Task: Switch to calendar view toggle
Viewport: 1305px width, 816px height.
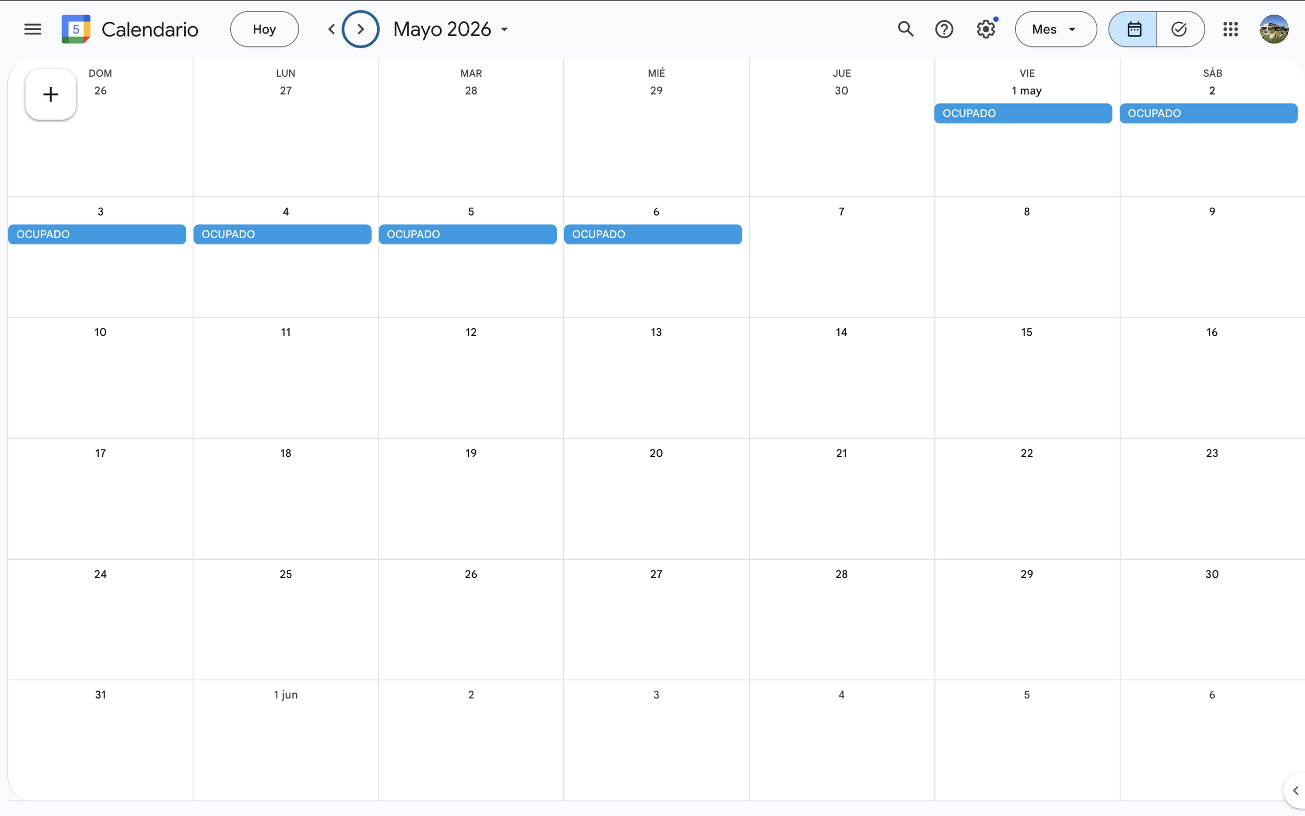Action: click(1133, 29)
